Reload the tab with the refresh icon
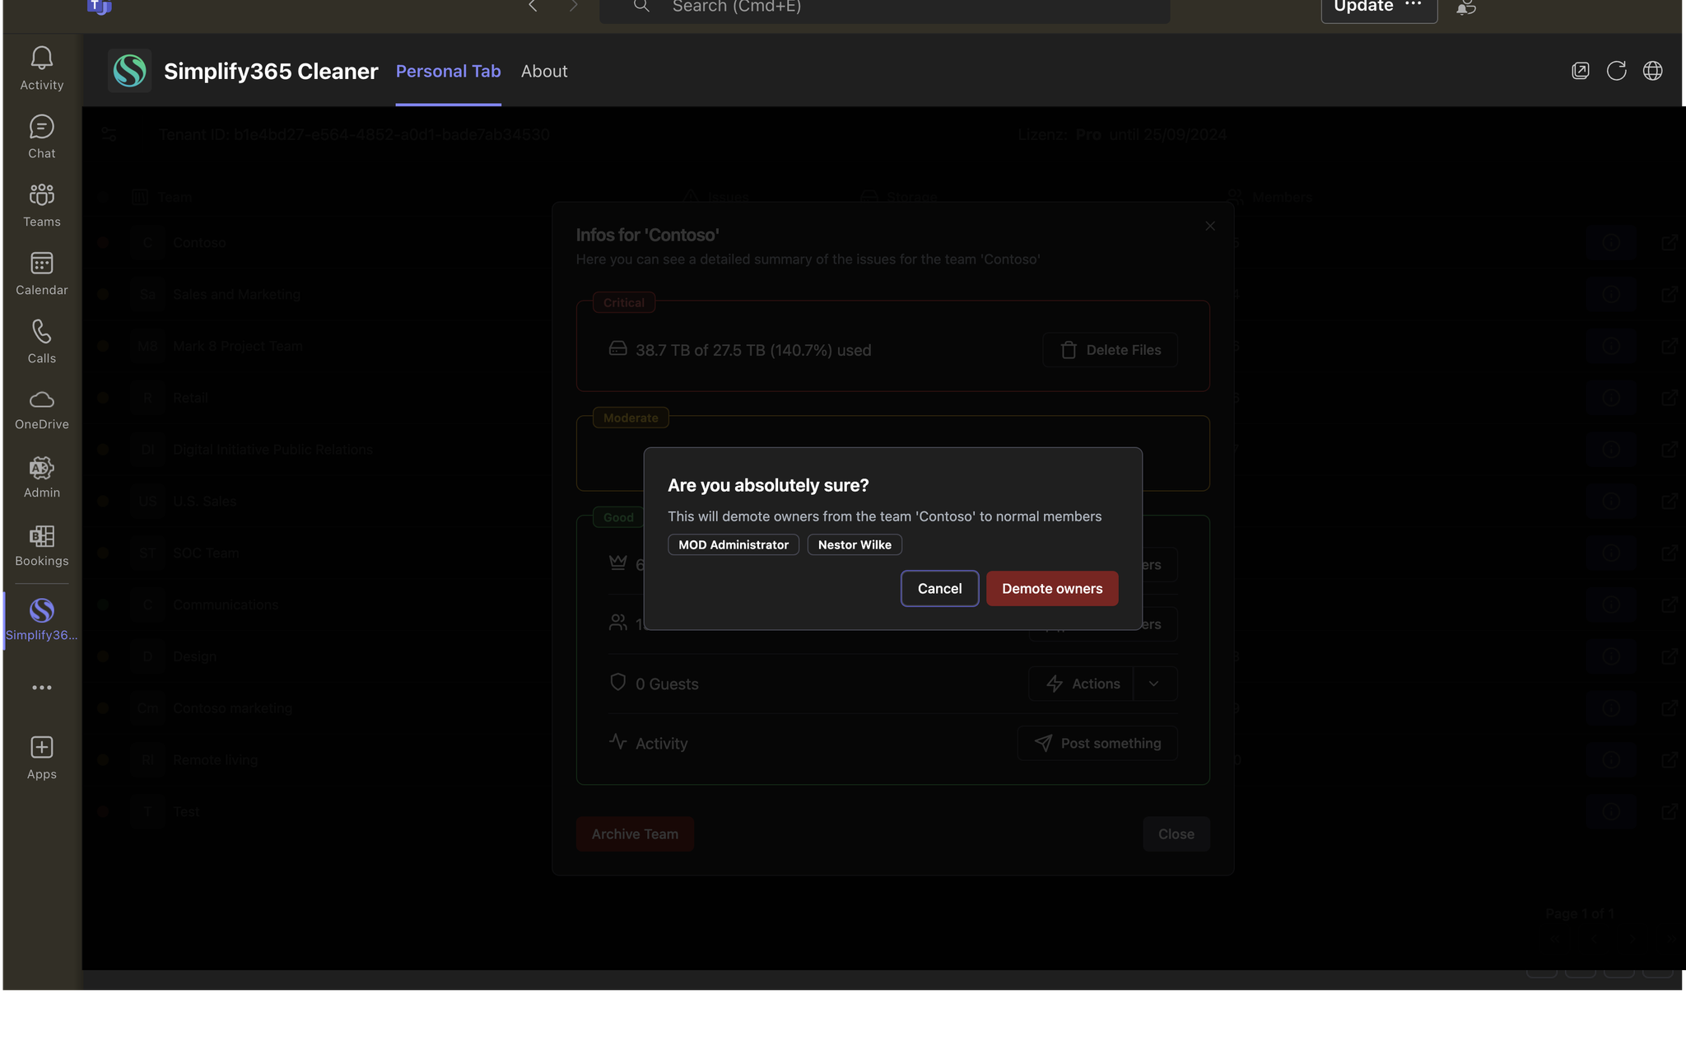The height and width of the screenshot is (1055, 1686). [1616, 71]
